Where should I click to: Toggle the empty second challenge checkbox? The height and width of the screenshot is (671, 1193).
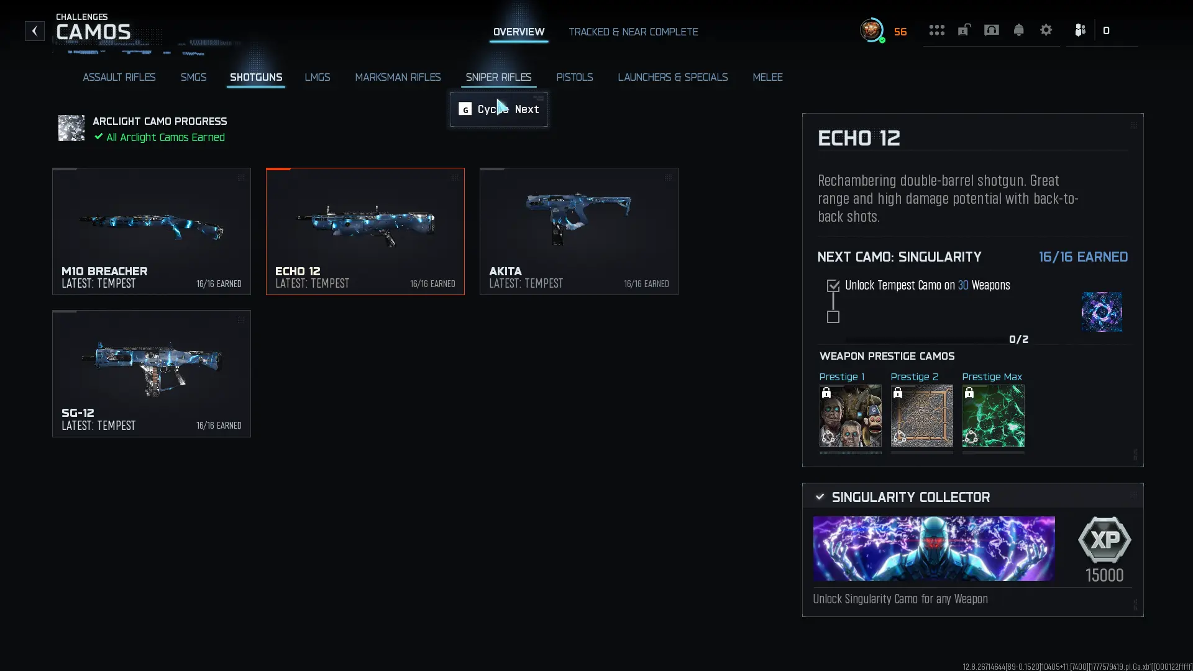pos(833,317)
